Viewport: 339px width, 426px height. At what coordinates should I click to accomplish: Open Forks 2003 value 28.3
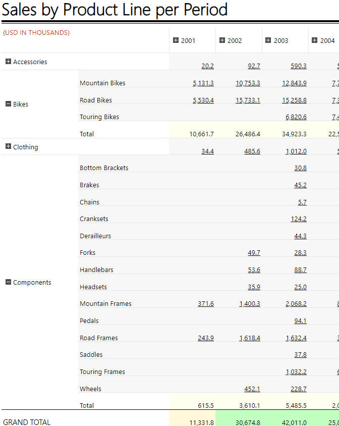click(301, 253)
